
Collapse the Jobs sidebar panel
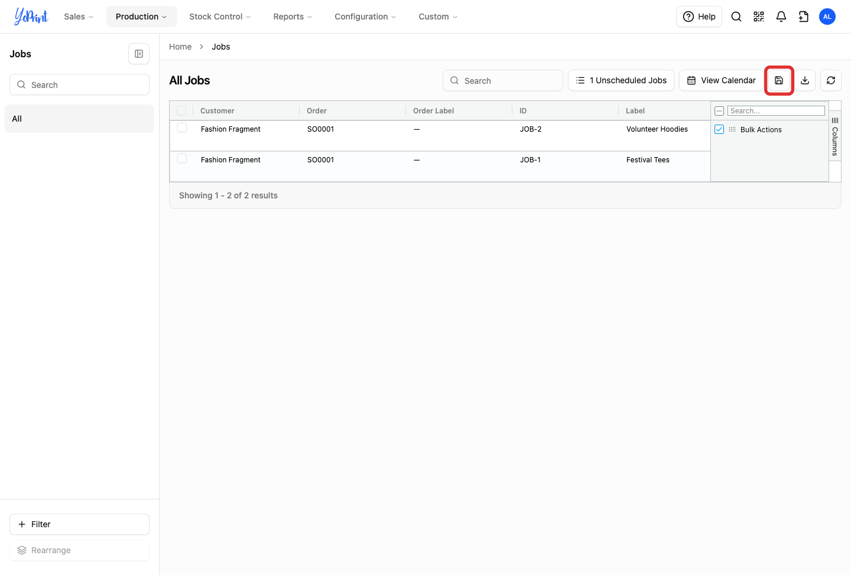pos(139,54)
